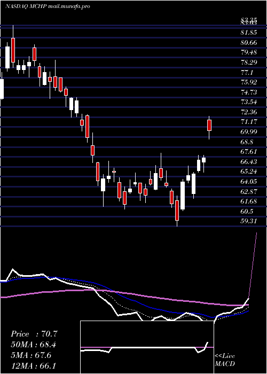The height and width of the screenshot is (374, 267).
Task: Select the 59.31 price axis label
Action: (x=248, y=221)
